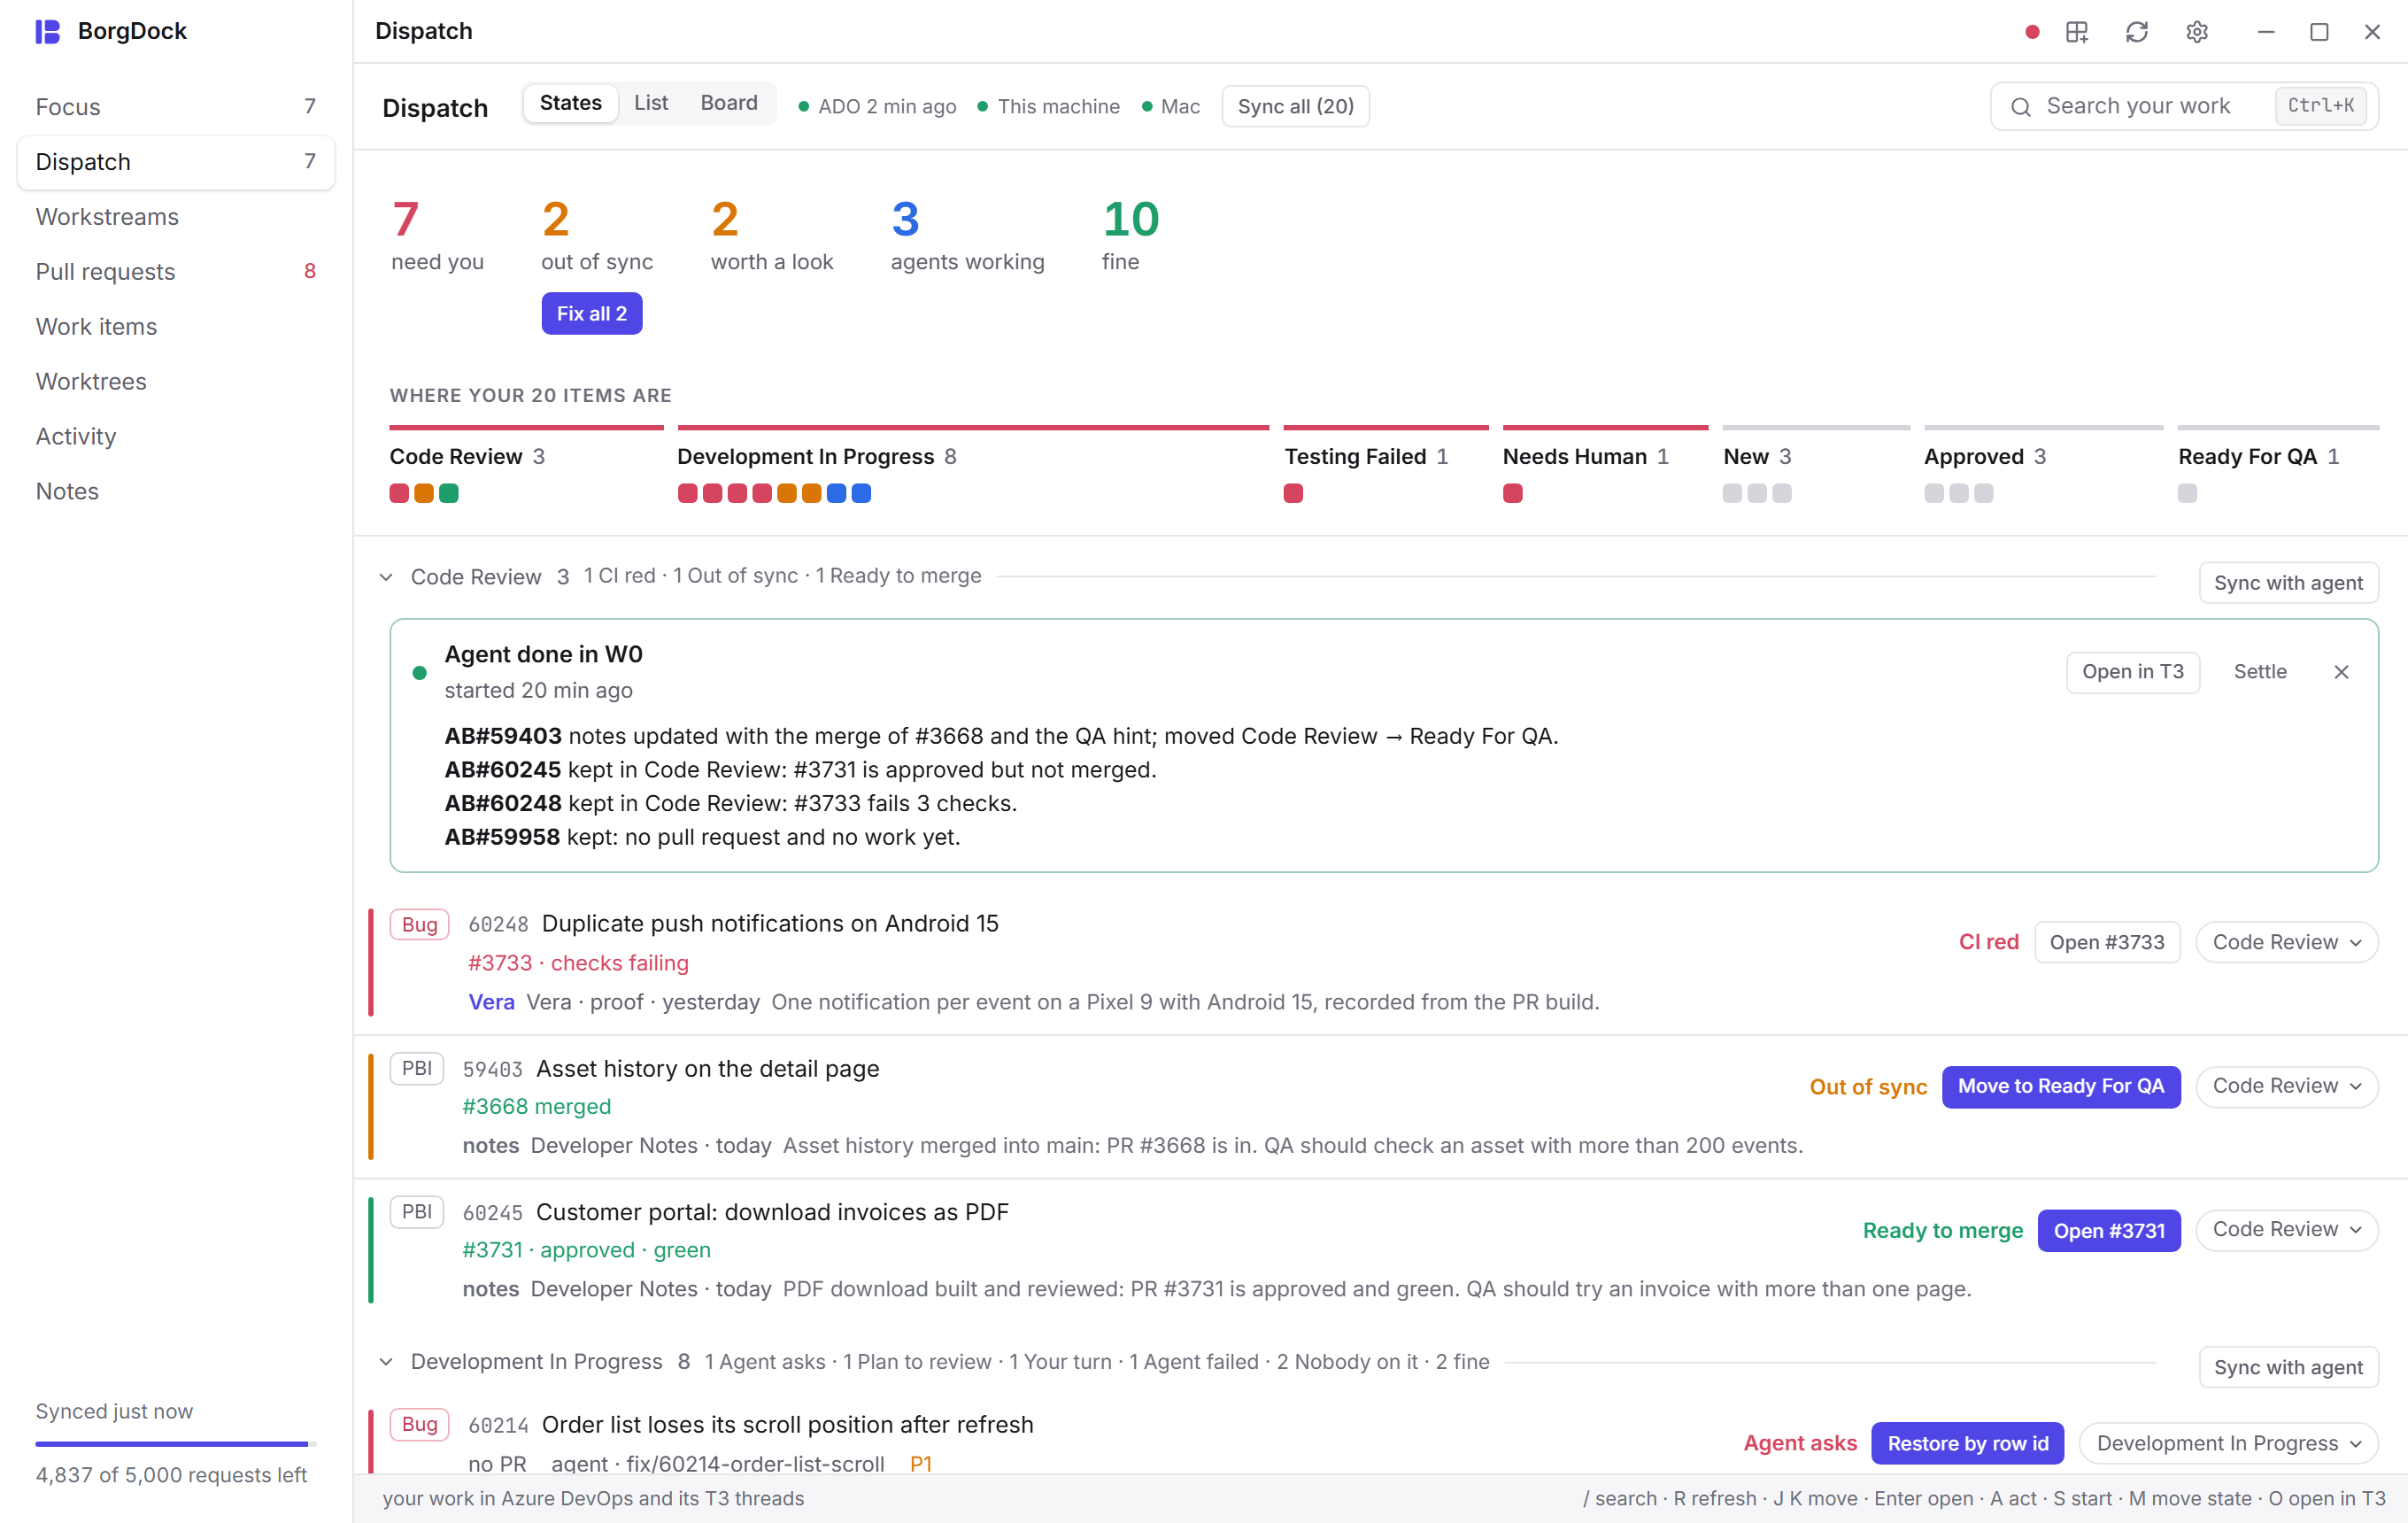2408x1523 pixels.
Task: Open state dropdown for item 59403
Action: pos(2287,1087)
